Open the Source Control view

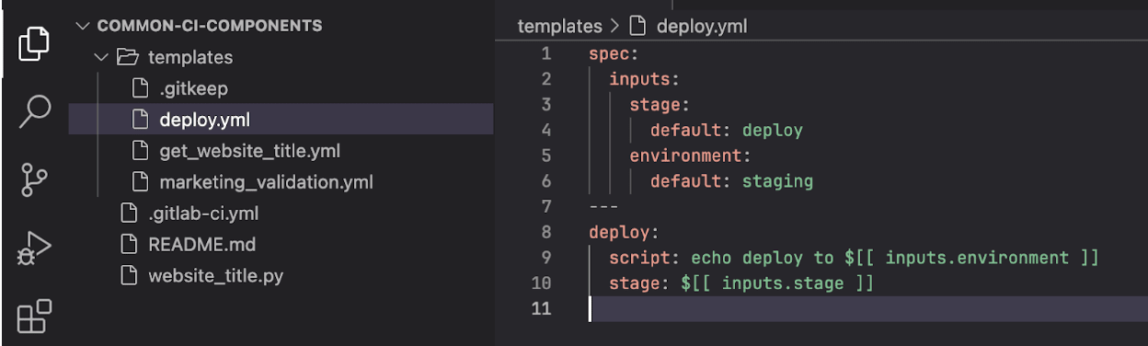(x=34, y=180)
